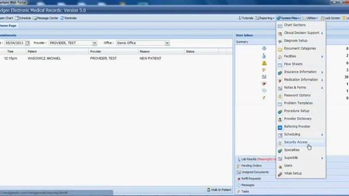Expand the Insurance Information submenu arrow
The image size is (349, 196).
click(x=322, y=72)
